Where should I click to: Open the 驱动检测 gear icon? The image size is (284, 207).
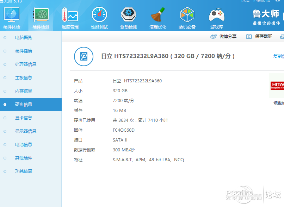(x=129, y=14)
